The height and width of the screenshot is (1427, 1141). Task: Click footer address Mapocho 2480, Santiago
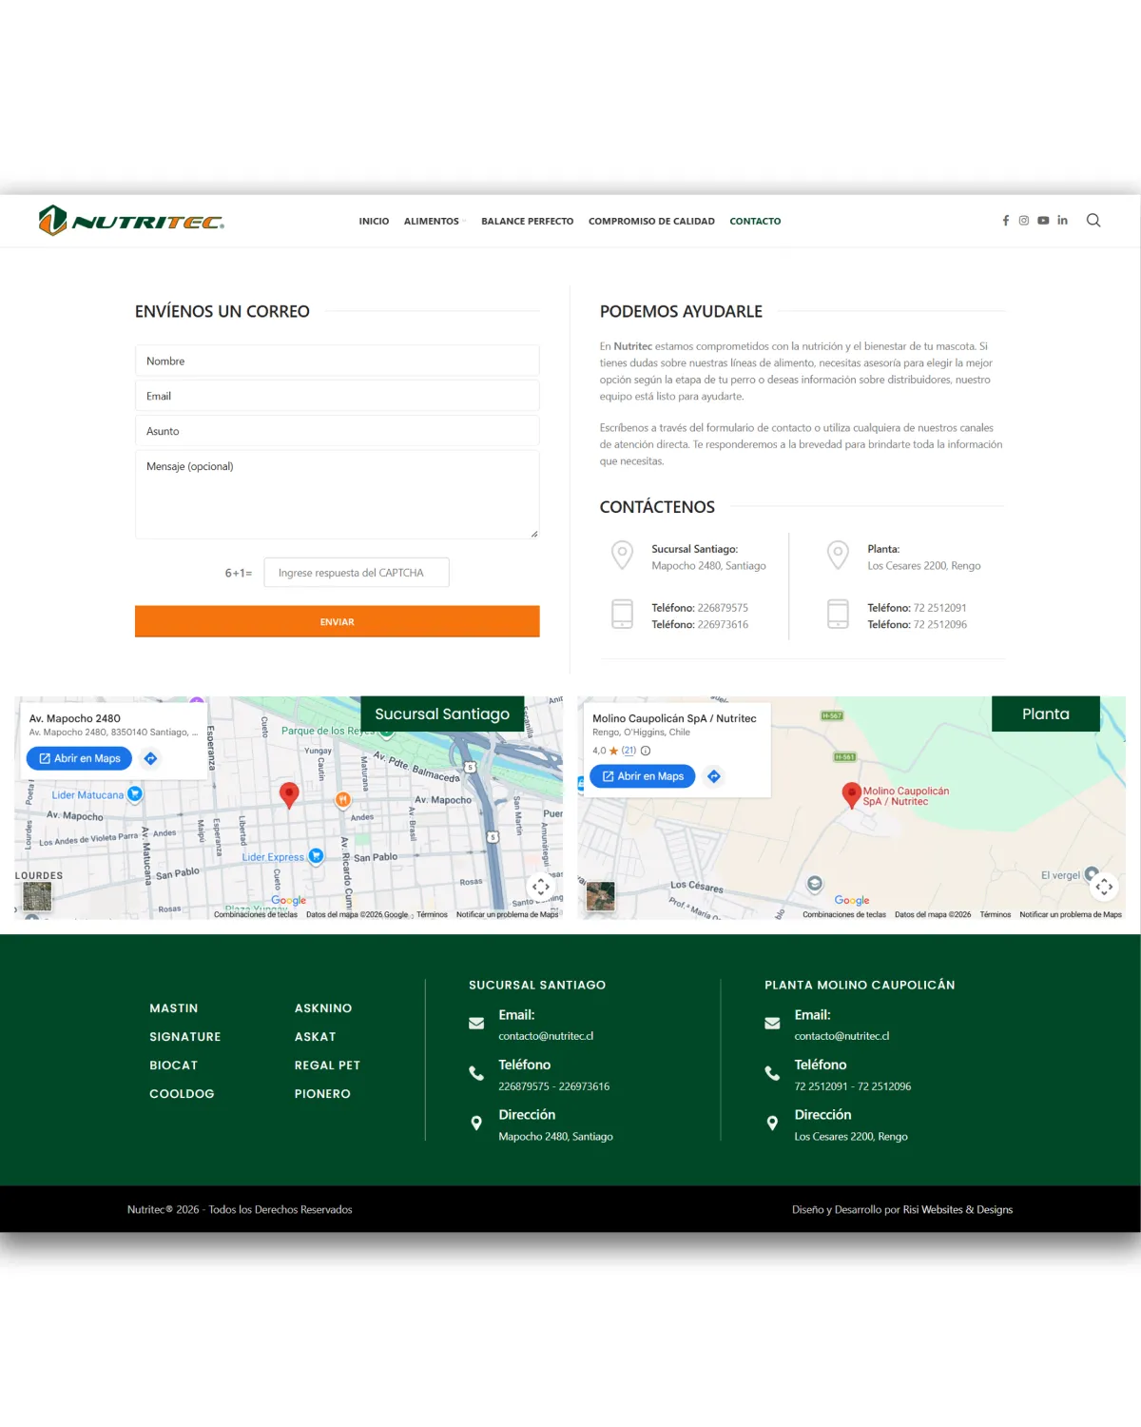[555, 1137]
